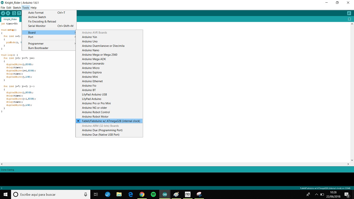Click 'int timer=50;' code line
Image resolution: width=354 pixels, height=199 pixels.
(x=9, y=24)
